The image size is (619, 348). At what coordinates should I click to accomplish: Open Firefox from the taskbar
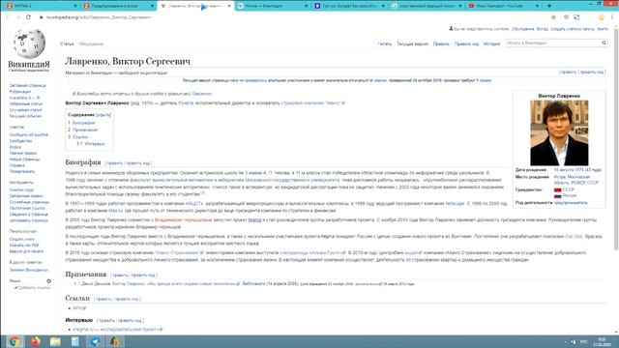(35, 341)
